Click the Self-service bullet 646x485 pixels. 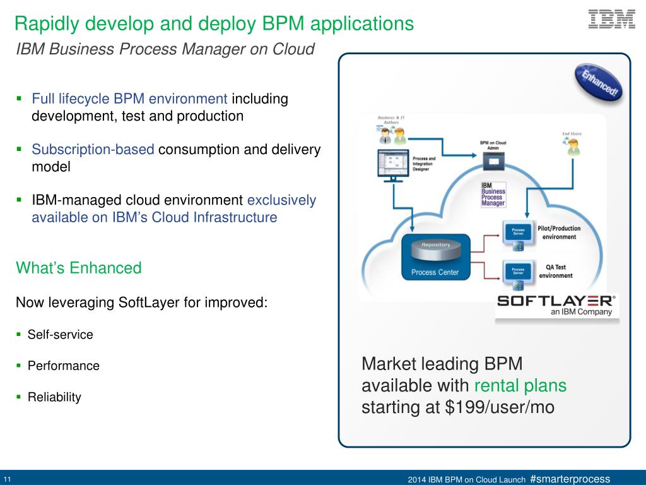60,335
